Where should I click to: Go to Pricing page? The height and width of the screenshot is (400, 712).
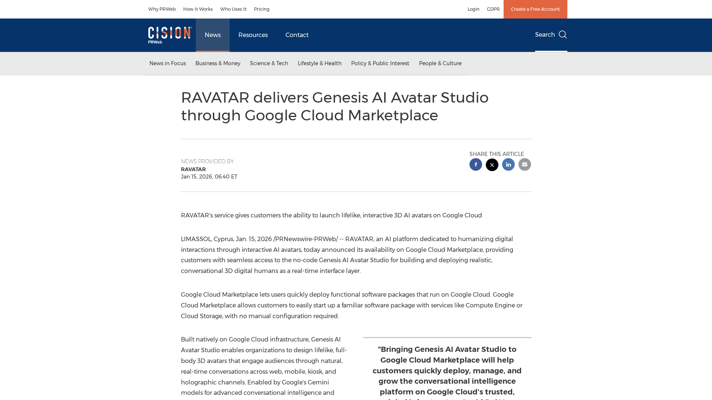261,9
